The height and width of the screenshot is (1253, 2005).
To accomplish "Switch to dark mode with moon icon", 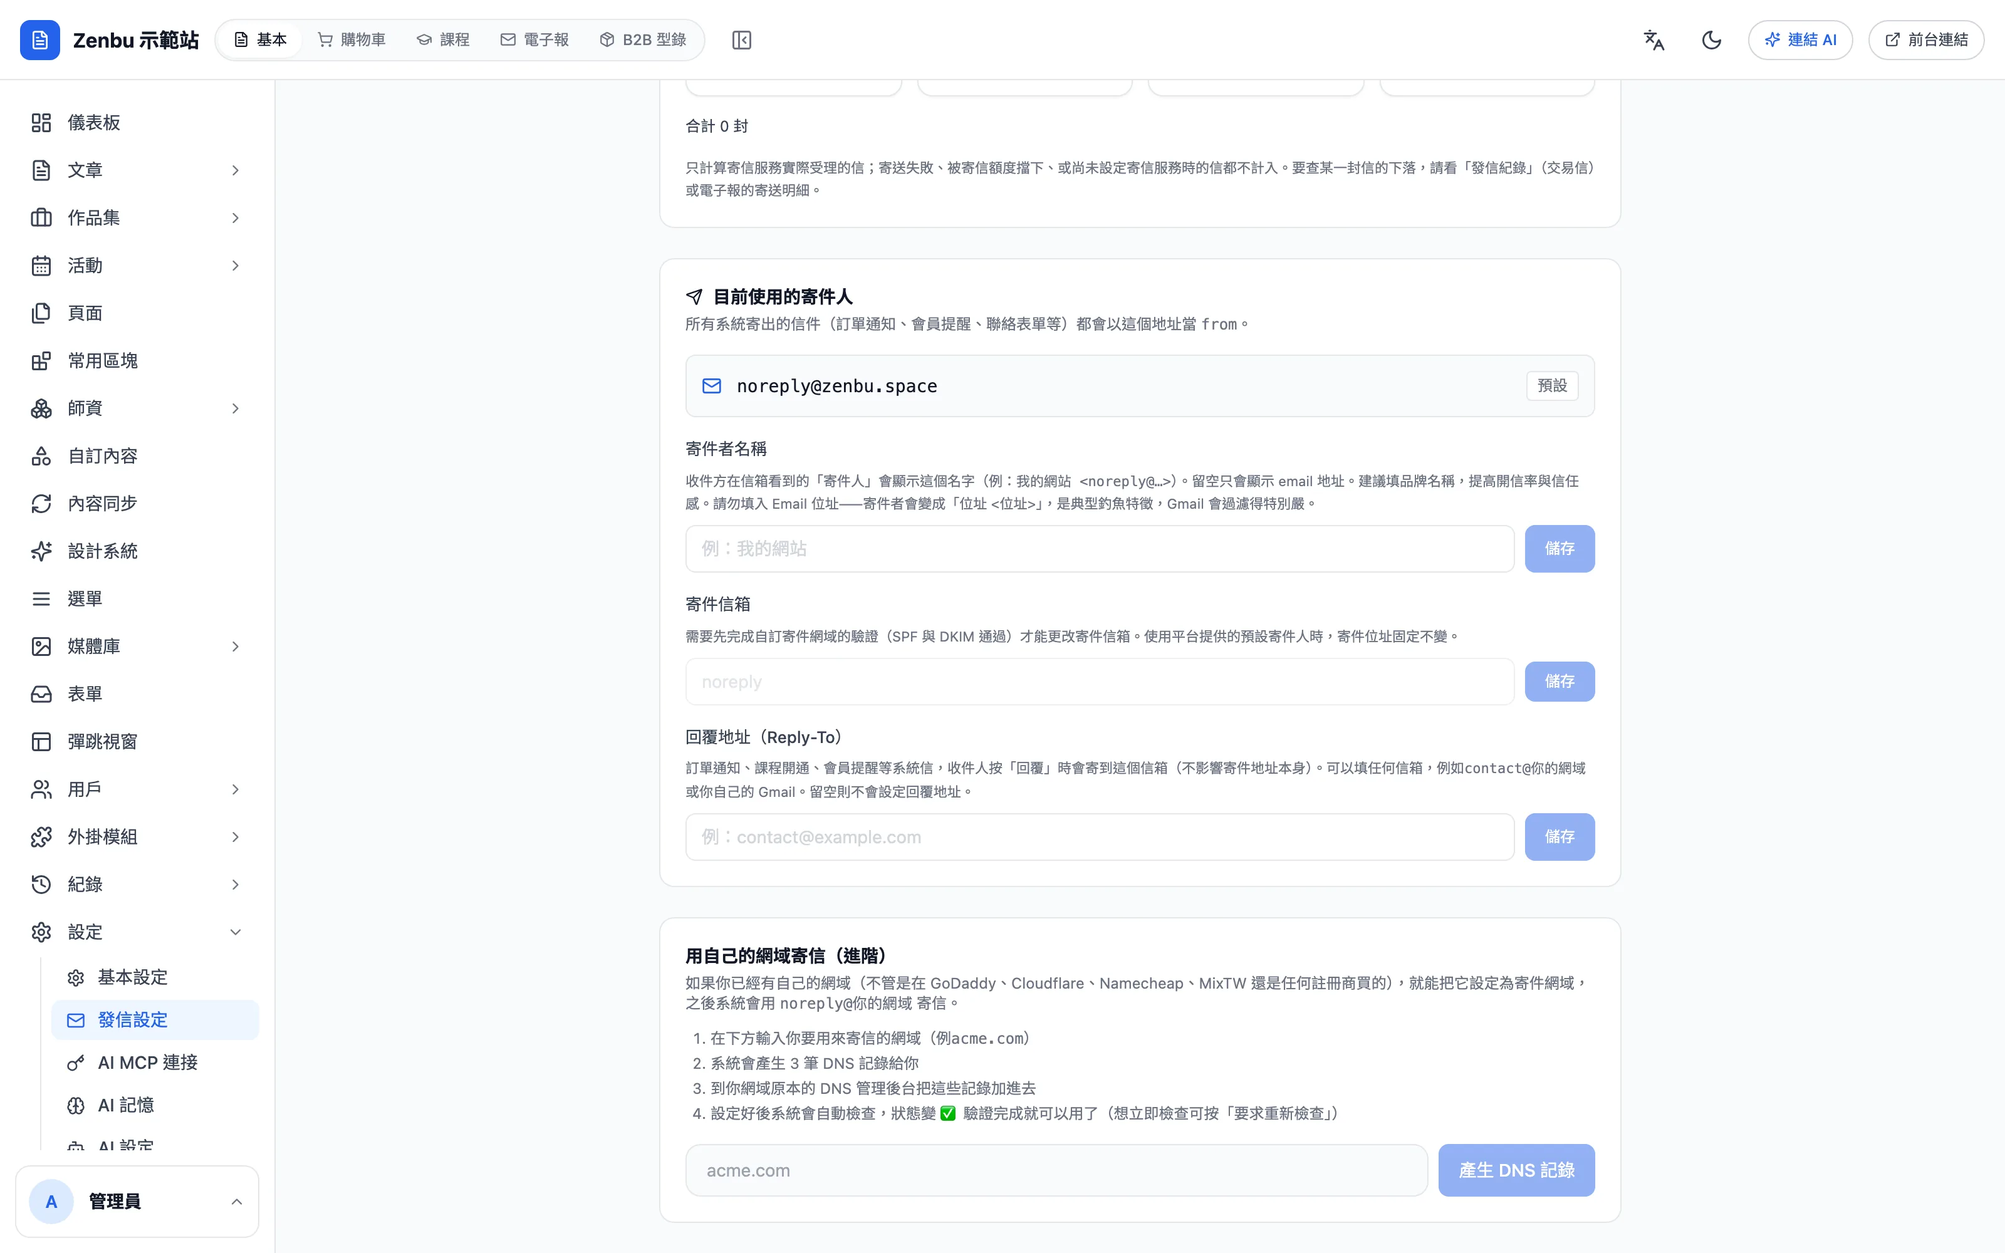I will click(1712, 39).
